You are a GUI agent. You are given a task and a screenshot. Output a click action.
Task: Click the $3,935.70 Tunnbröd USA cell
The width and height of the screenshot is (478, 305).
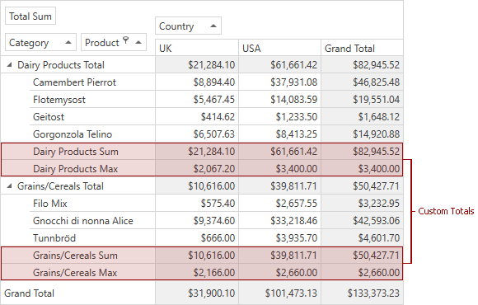coord(279,238)
